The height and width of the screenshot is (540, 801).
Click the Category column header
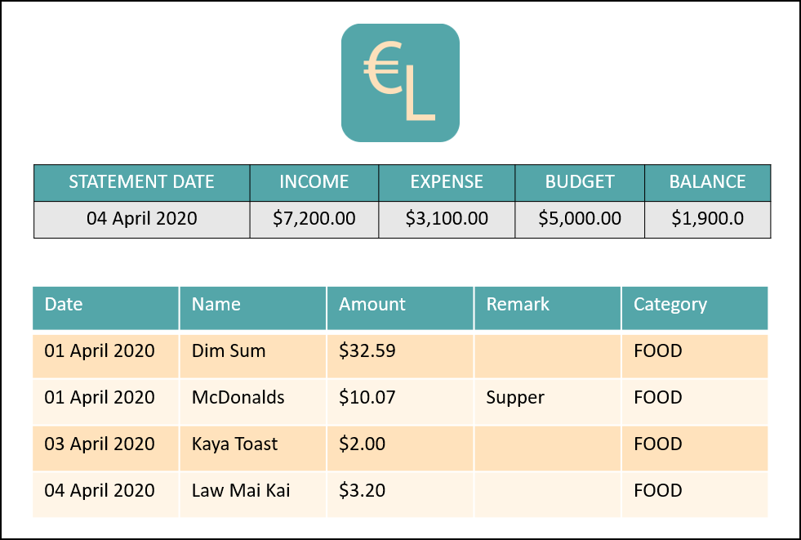[x=695, y=307]
